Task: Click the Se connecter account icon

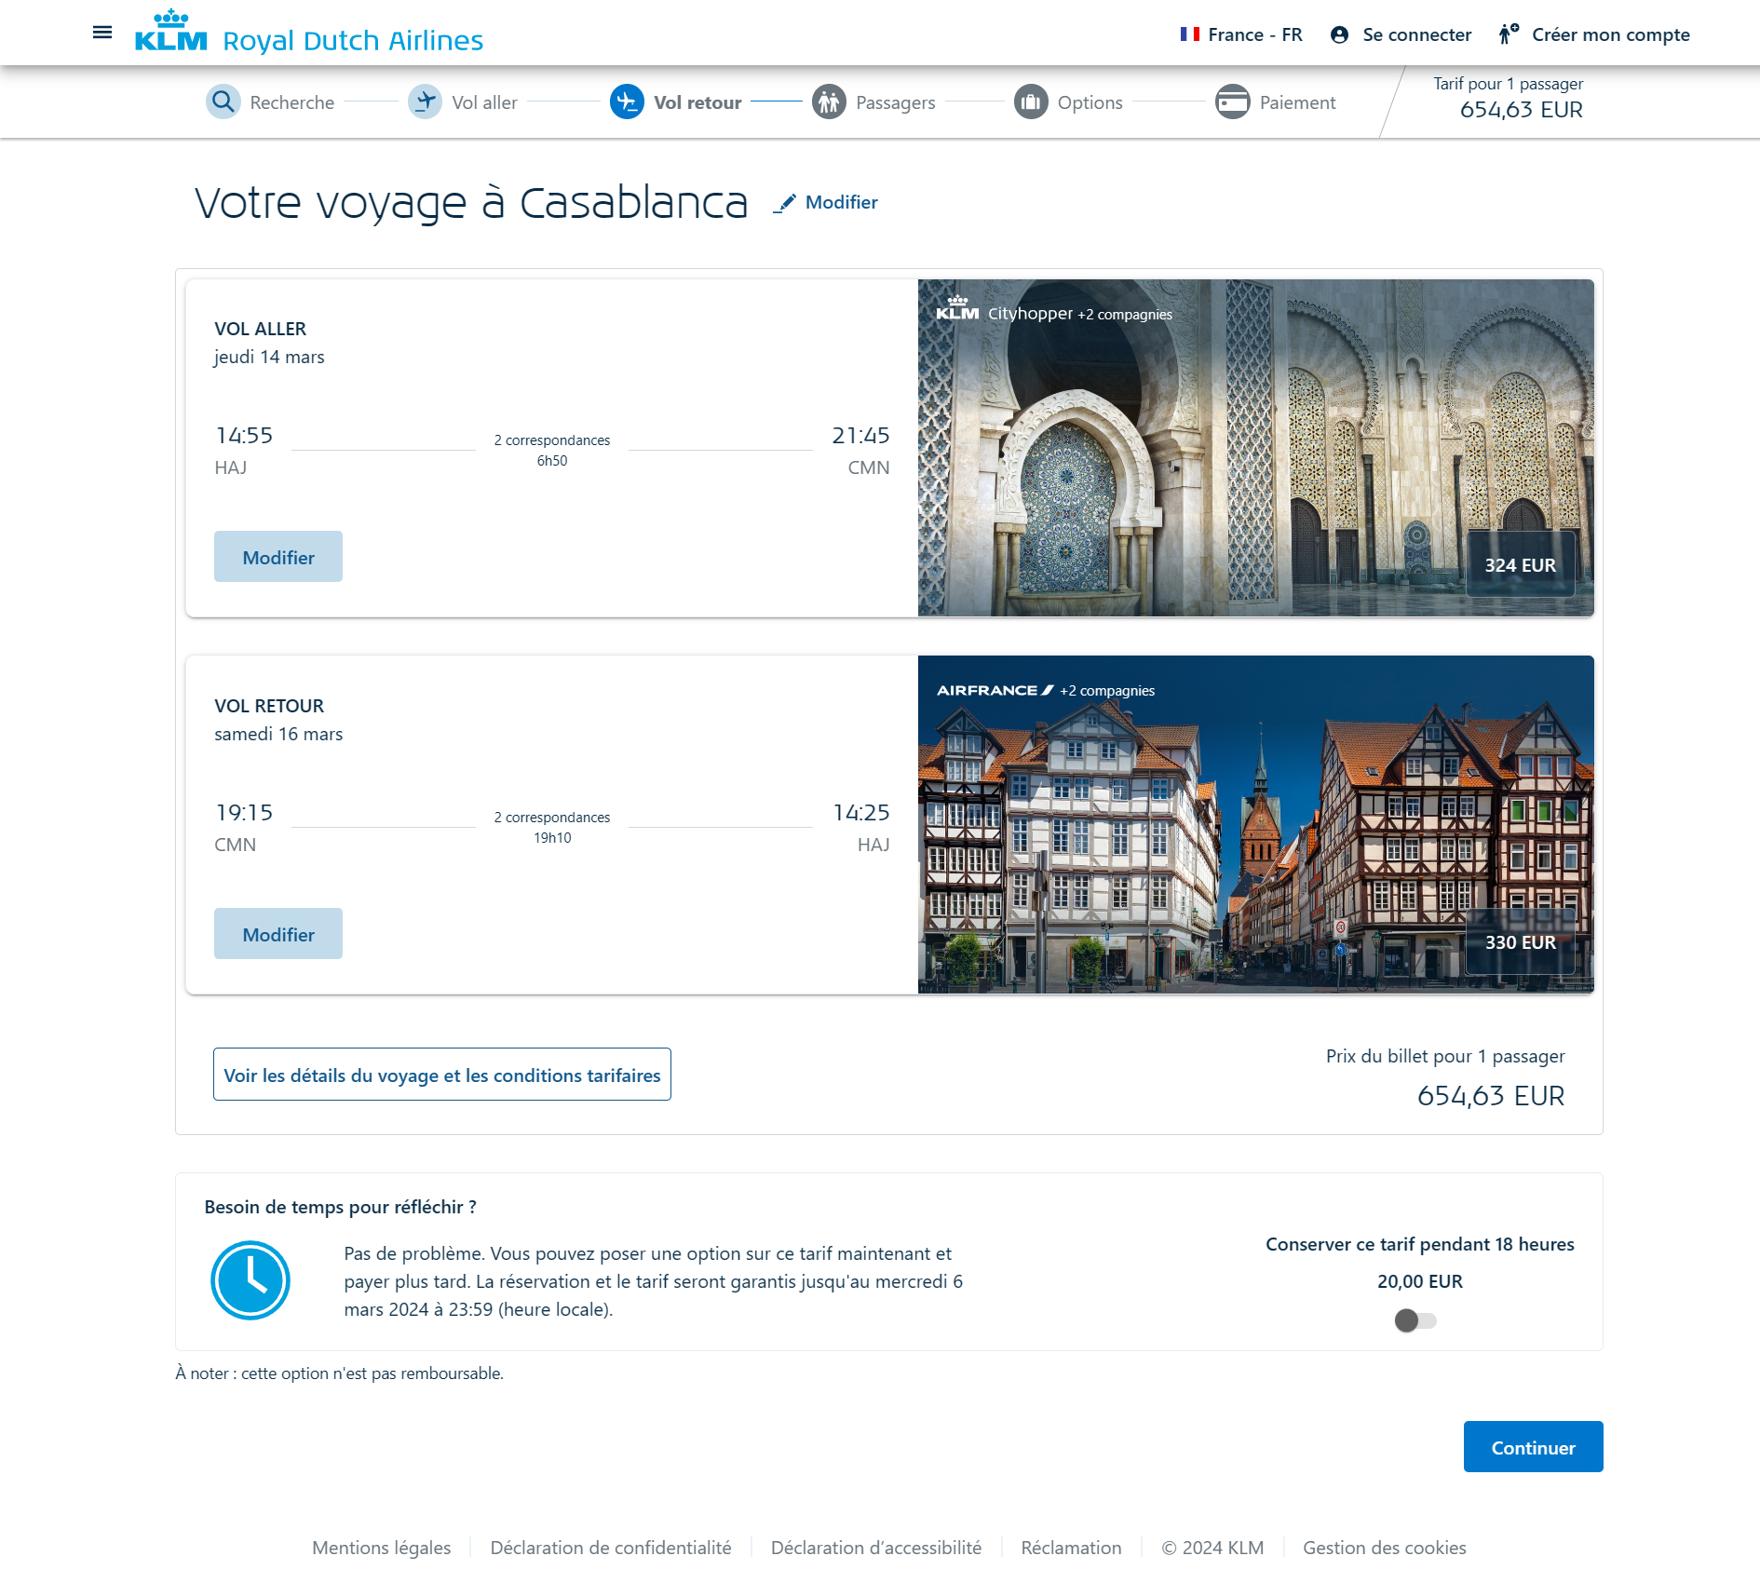Action: pyautogui.click(x=1339, y=34)
